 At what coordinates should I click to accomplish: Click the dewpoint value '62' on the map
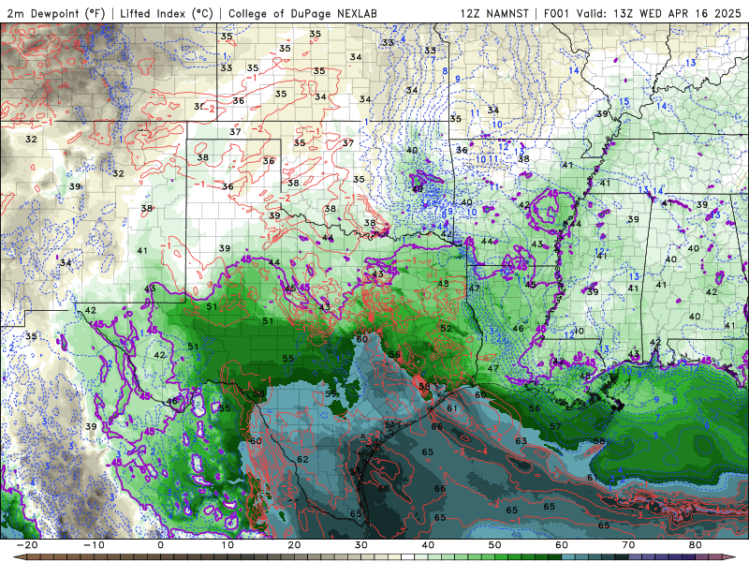pyautogui.click(x=302, y=459)
